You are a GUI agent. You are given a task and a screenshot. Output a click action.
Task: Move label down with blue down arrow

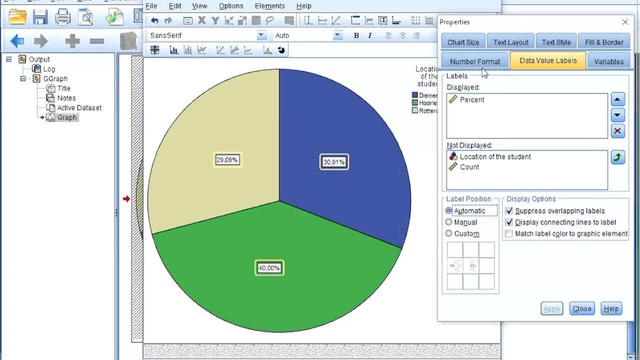[617, 115]
